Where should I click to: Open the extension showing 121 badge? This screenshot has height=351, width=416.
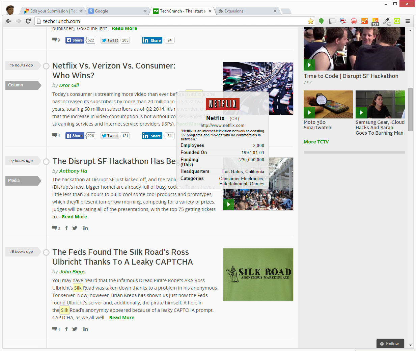tap(375, 22)
